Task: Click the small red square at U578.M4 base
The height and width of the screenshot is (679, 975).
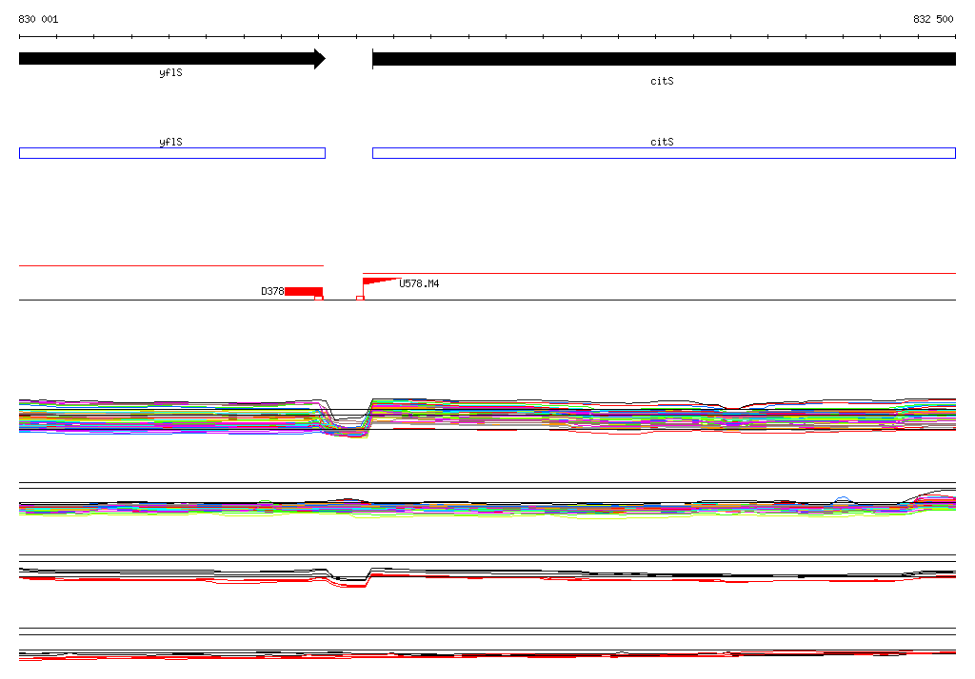Action: (x=360, y=299)
